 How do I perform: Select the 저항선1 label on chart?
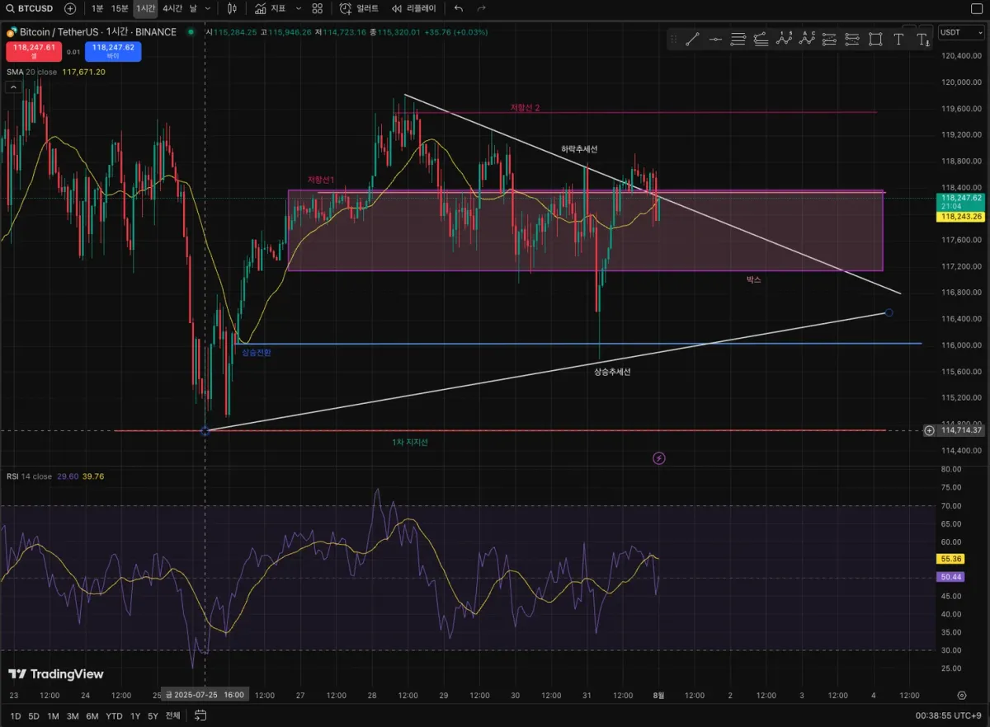[x=321, y=180]
